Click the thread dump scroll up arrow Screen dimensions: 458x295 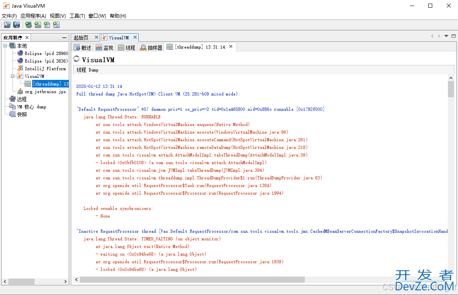tap(451, 78)
